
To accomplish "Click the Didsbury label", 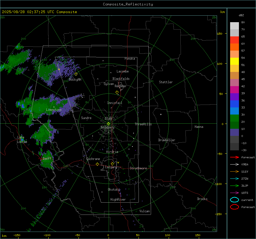I will click(107, 127).
